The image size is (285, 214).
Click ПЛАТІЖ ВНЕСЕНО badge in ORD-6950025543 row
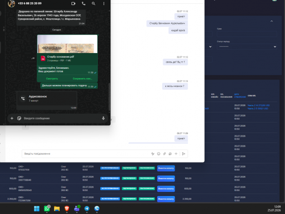(147, 189)
